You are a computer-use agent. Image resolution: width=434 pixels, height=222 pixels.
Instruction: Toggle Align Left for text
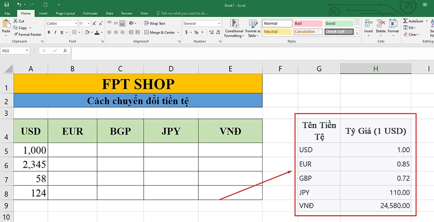(109, 33)
